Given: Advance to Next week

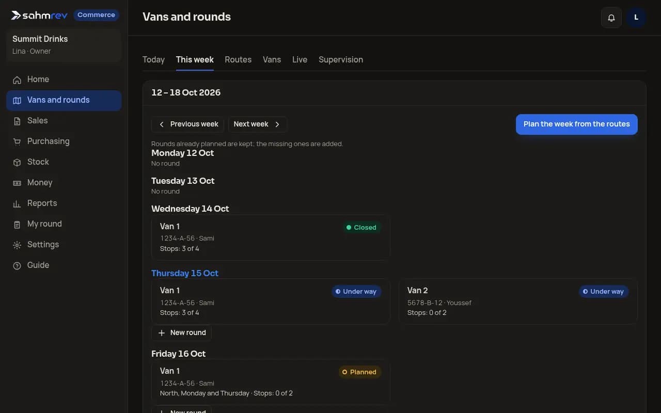Looking at the screenshot, I should coord(258,124).
